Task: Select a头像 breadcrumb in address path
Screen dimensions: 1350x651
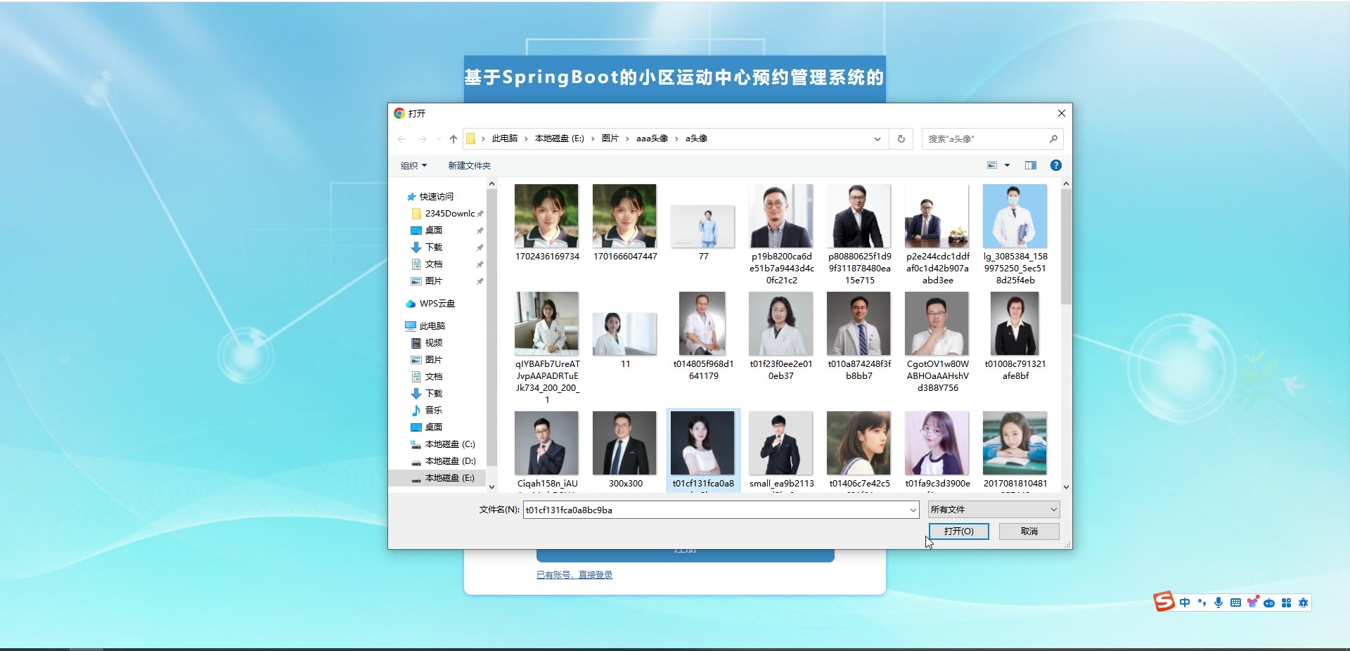Action: 696,138
